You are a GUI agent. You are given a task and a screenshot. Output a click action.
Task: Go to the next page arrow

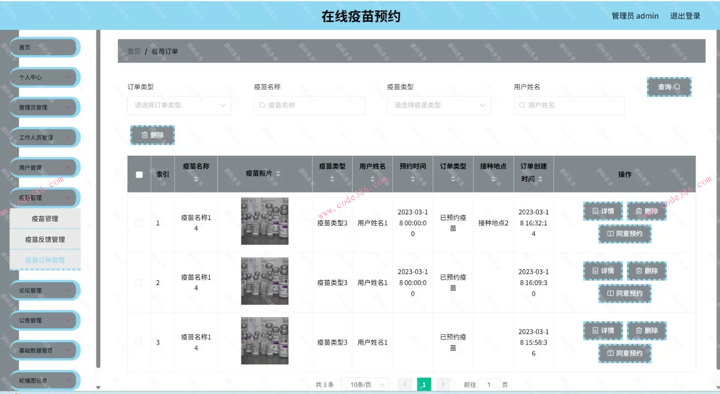click(443, 384)
